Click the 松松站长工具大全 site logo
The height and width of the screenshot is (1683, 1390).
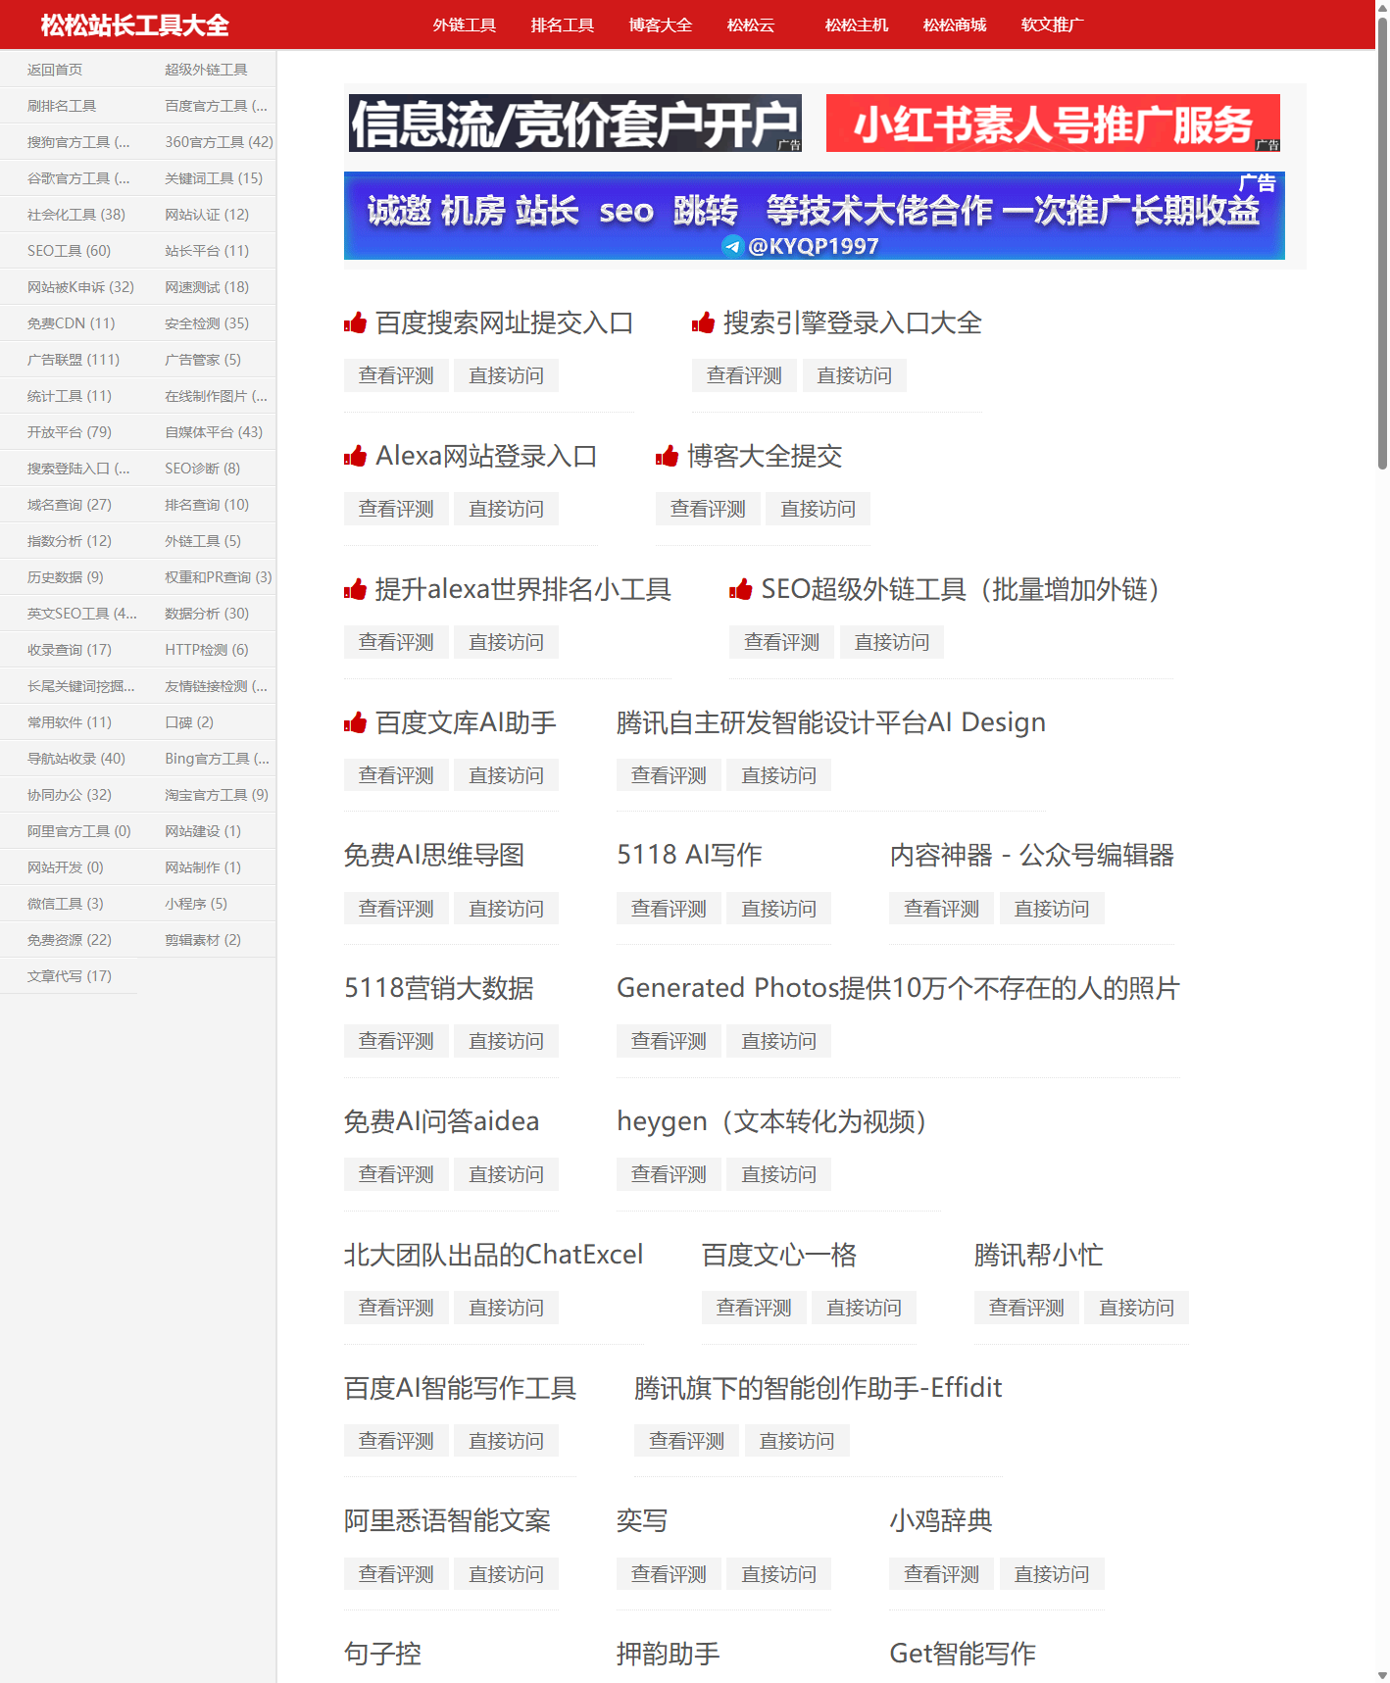coord(134,25)
